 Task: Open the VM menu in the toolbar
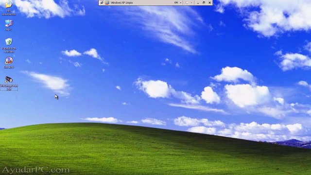[x=176, y=2]
